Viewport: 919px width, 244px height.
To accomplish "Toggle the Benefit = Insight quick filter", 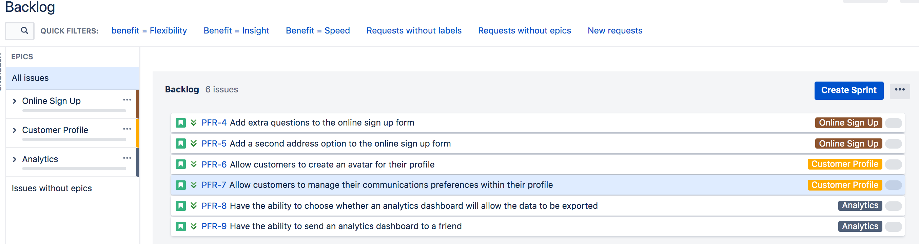I will pyautogui.click(x=236, y=31).
